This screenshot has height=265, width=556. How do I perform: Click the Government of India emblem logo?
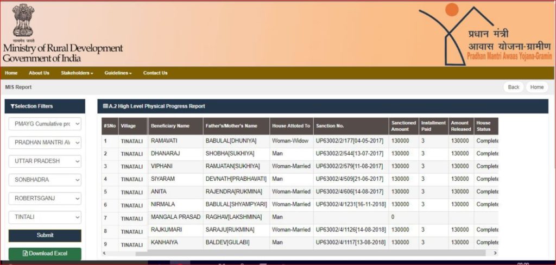23,21
